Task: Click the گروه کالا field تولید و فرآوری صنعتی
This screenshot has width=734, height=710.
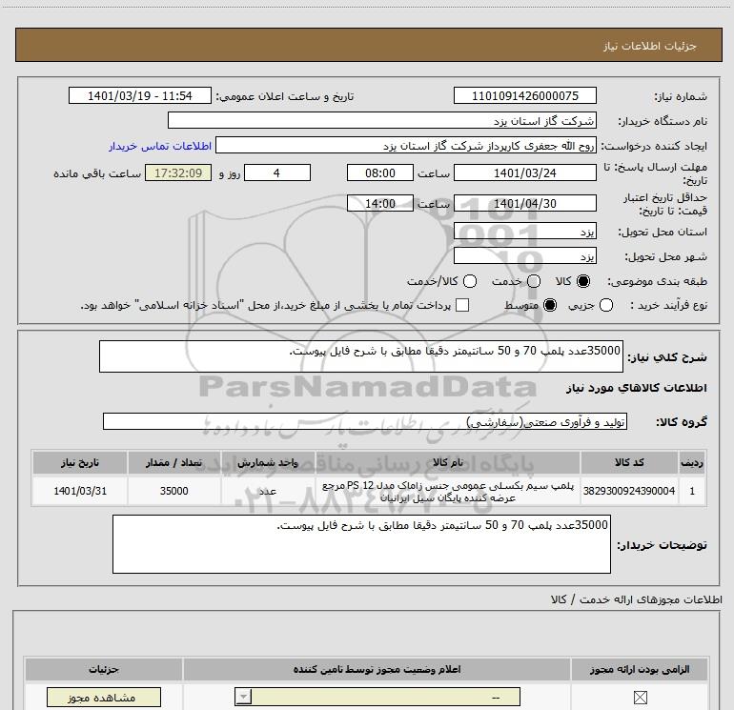Action: [365, 421]
